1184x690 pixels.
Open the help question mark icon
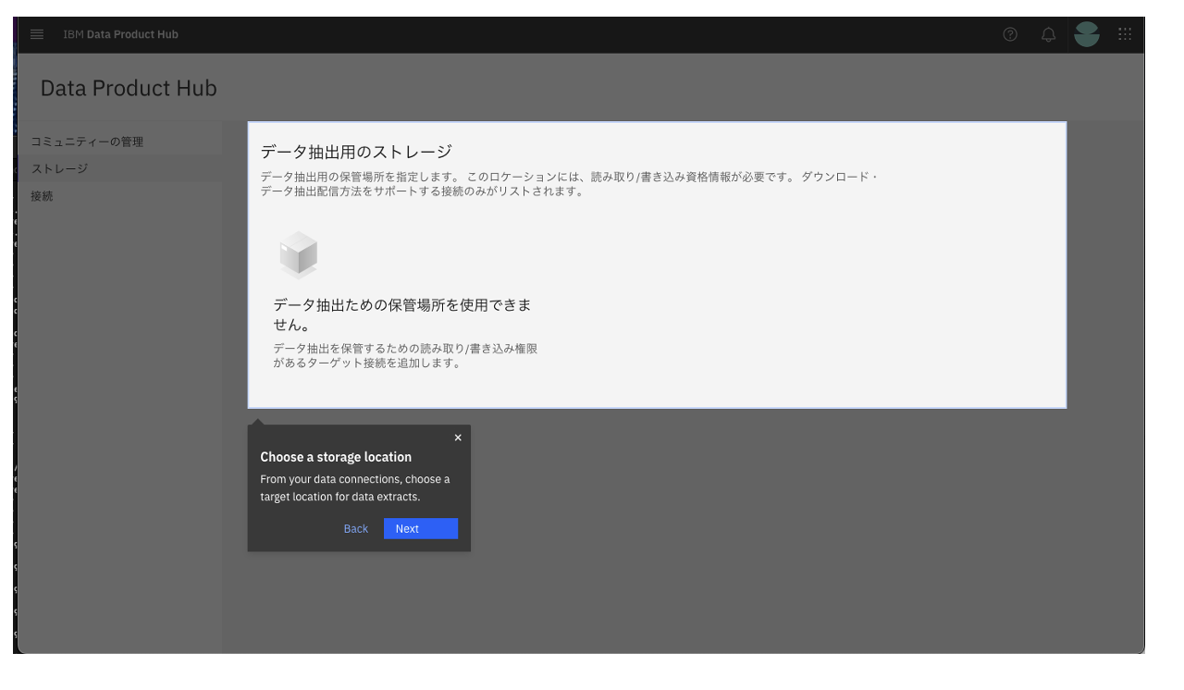(1010, 34)
